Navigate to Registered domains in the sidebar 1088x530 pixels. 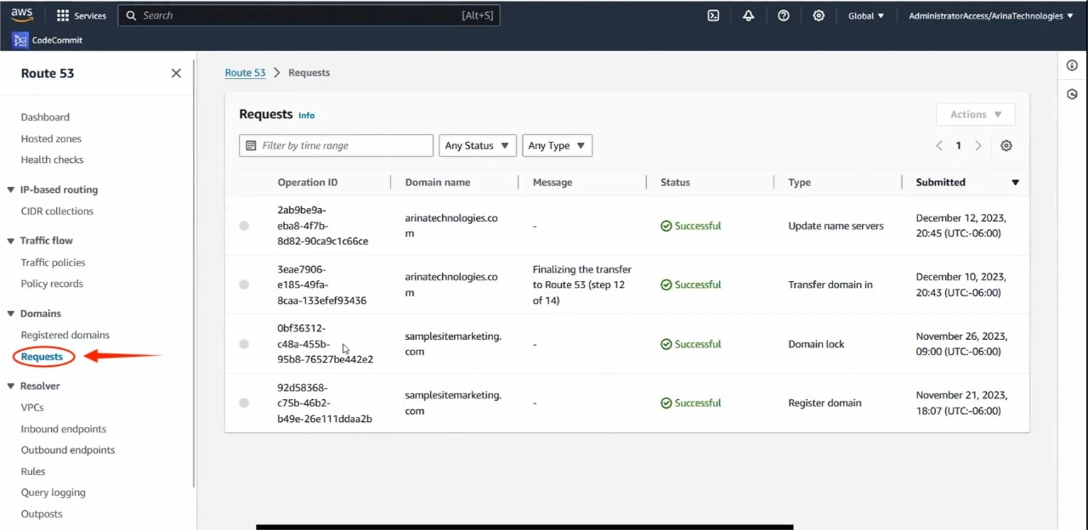tap(65, 335)
